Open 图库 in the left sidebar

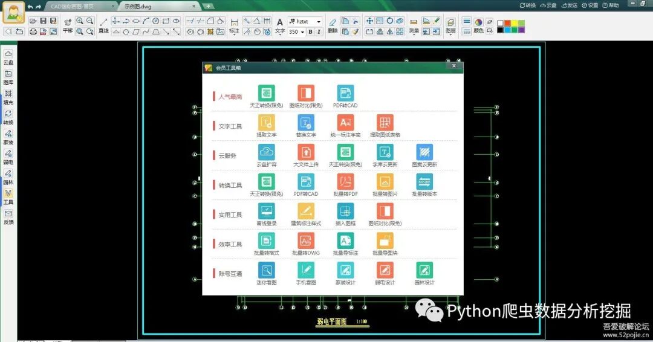8,77
